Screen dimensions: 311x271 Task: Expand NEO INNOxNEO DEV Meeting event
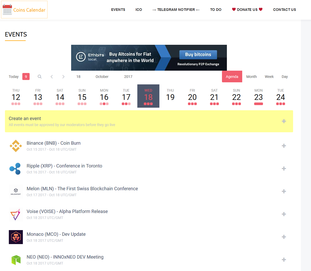(x=284, y=260)
